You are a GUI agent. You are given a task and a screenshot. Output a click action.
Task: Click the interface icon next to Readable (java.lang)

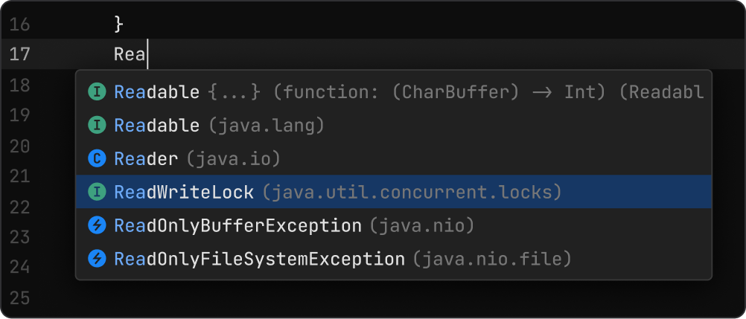[x=97, y=126]
